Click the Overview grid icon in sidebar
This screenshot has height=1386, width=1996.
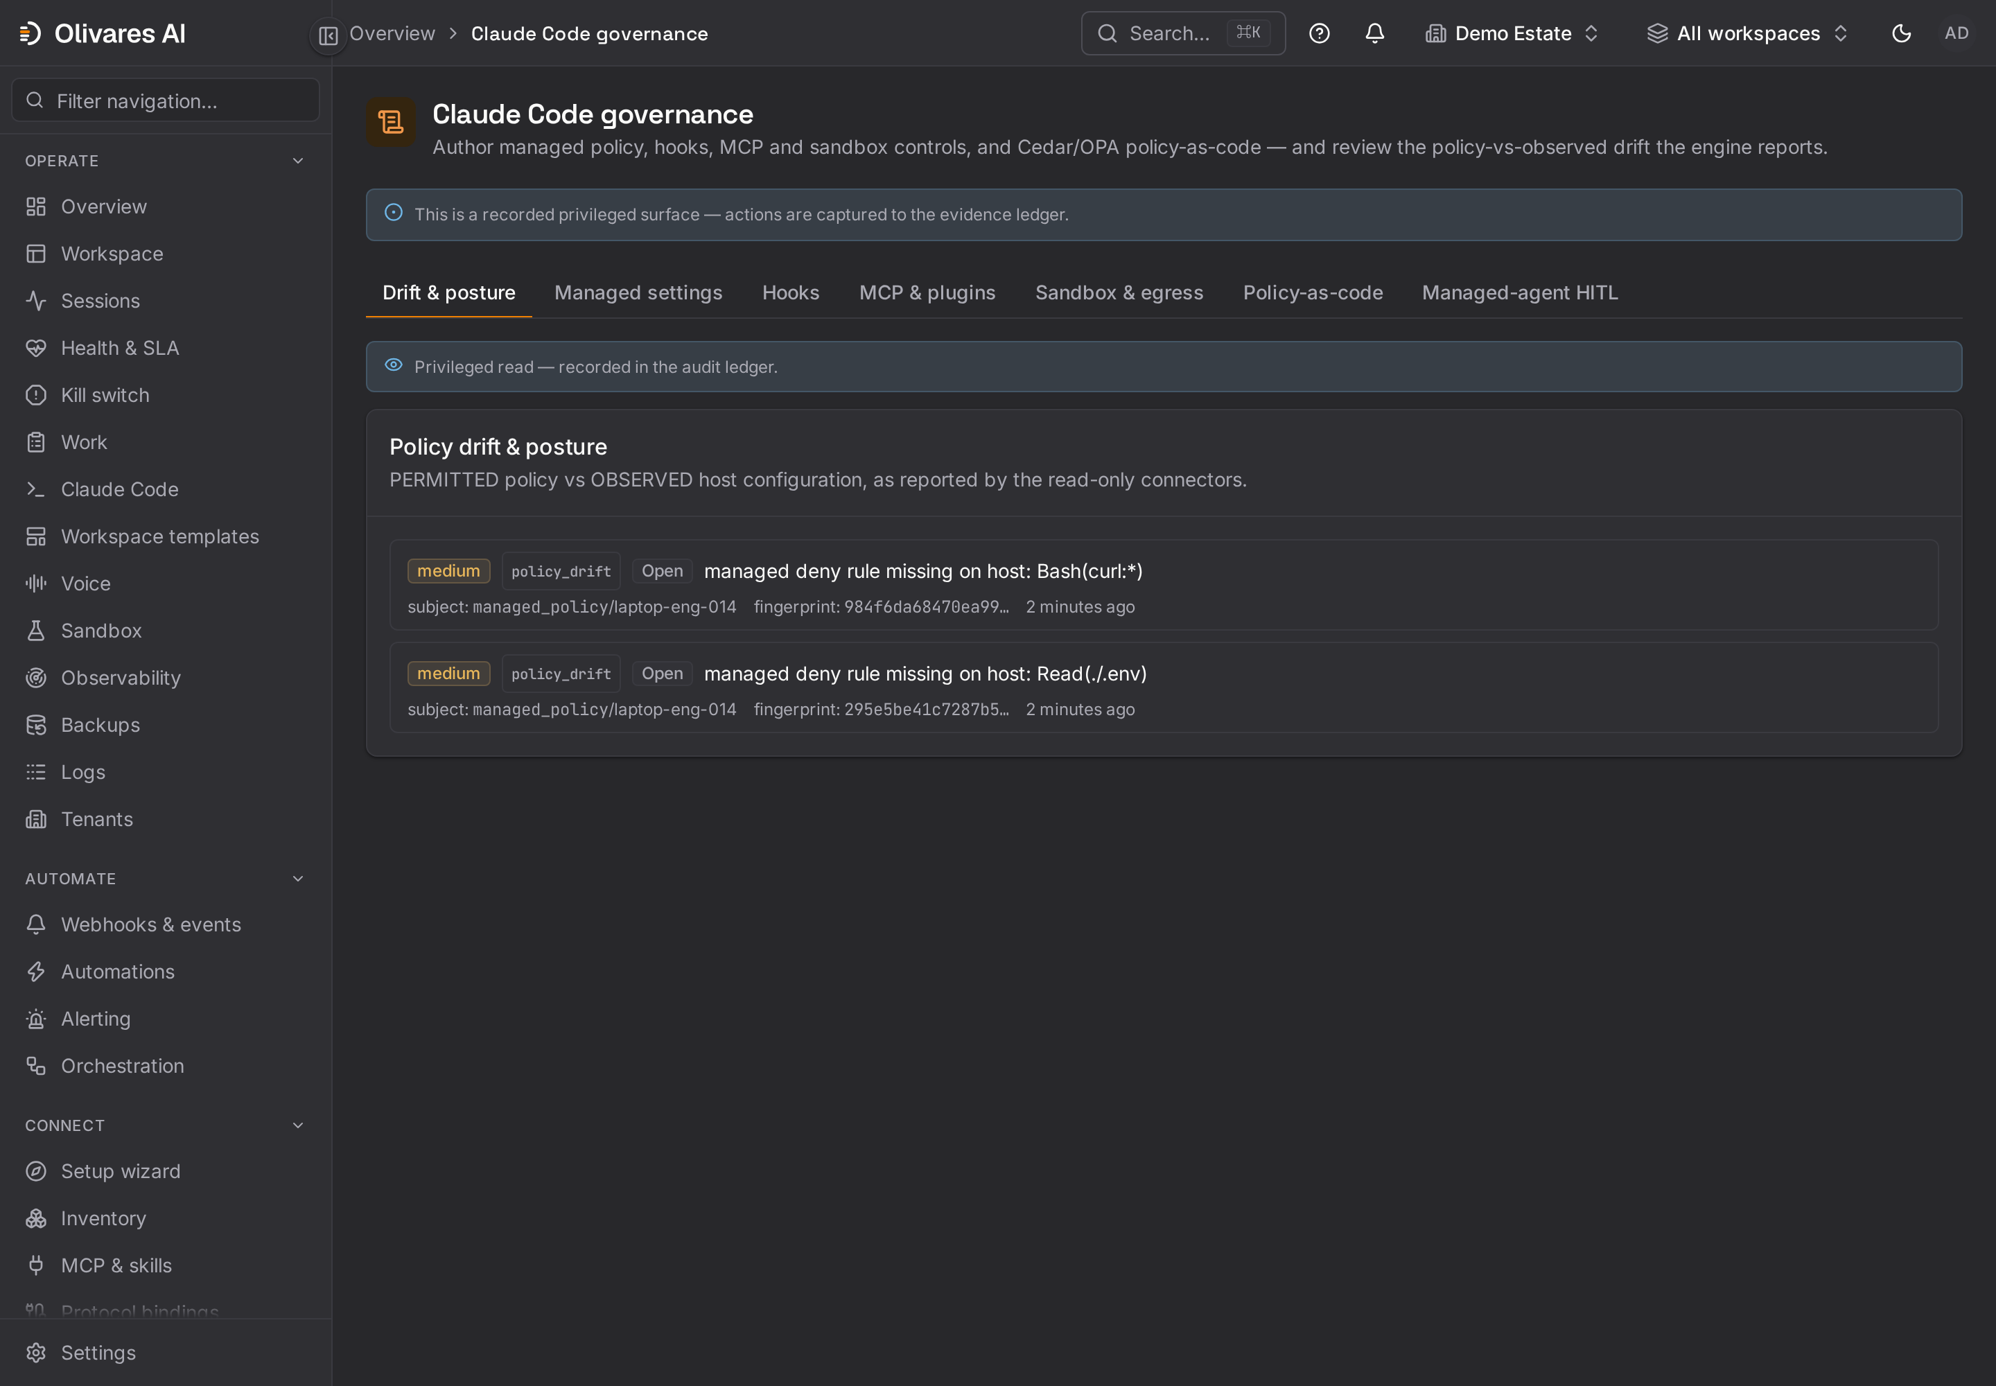point(35,207)
